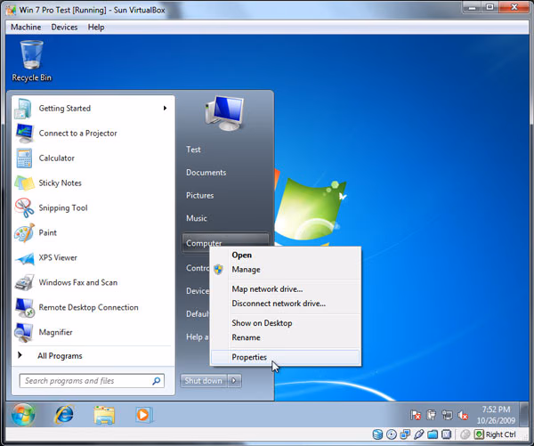Open the Shut down options arrow
534x446 pixels.
(x=234, y=381)
